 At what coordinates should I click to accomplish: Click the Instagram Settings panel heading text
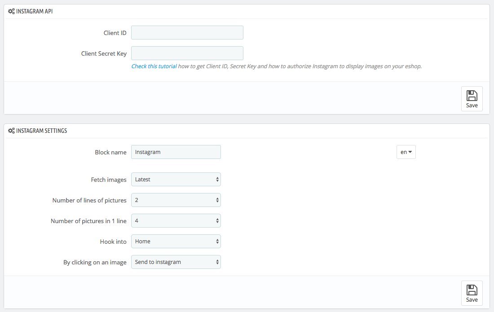[x=42, y=131]
